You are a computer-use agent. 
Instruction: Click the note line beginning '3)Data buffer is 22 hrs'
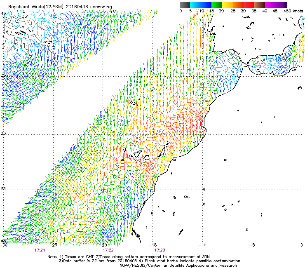[x=149, y=261]
